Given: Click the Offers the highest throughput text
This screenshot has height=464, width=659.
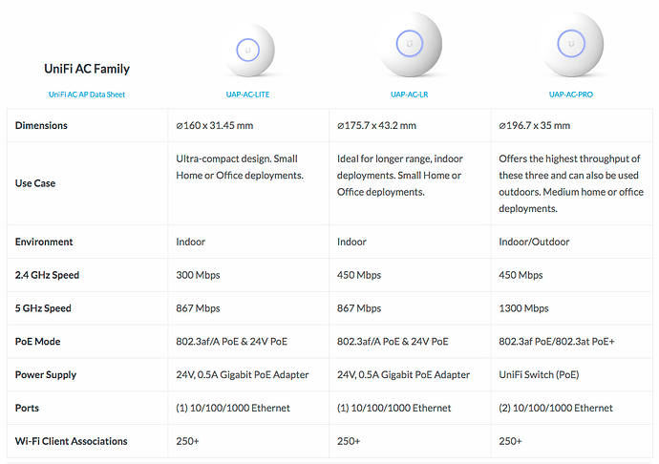Looking at the screenshot, I should click(x=571, y=183).
